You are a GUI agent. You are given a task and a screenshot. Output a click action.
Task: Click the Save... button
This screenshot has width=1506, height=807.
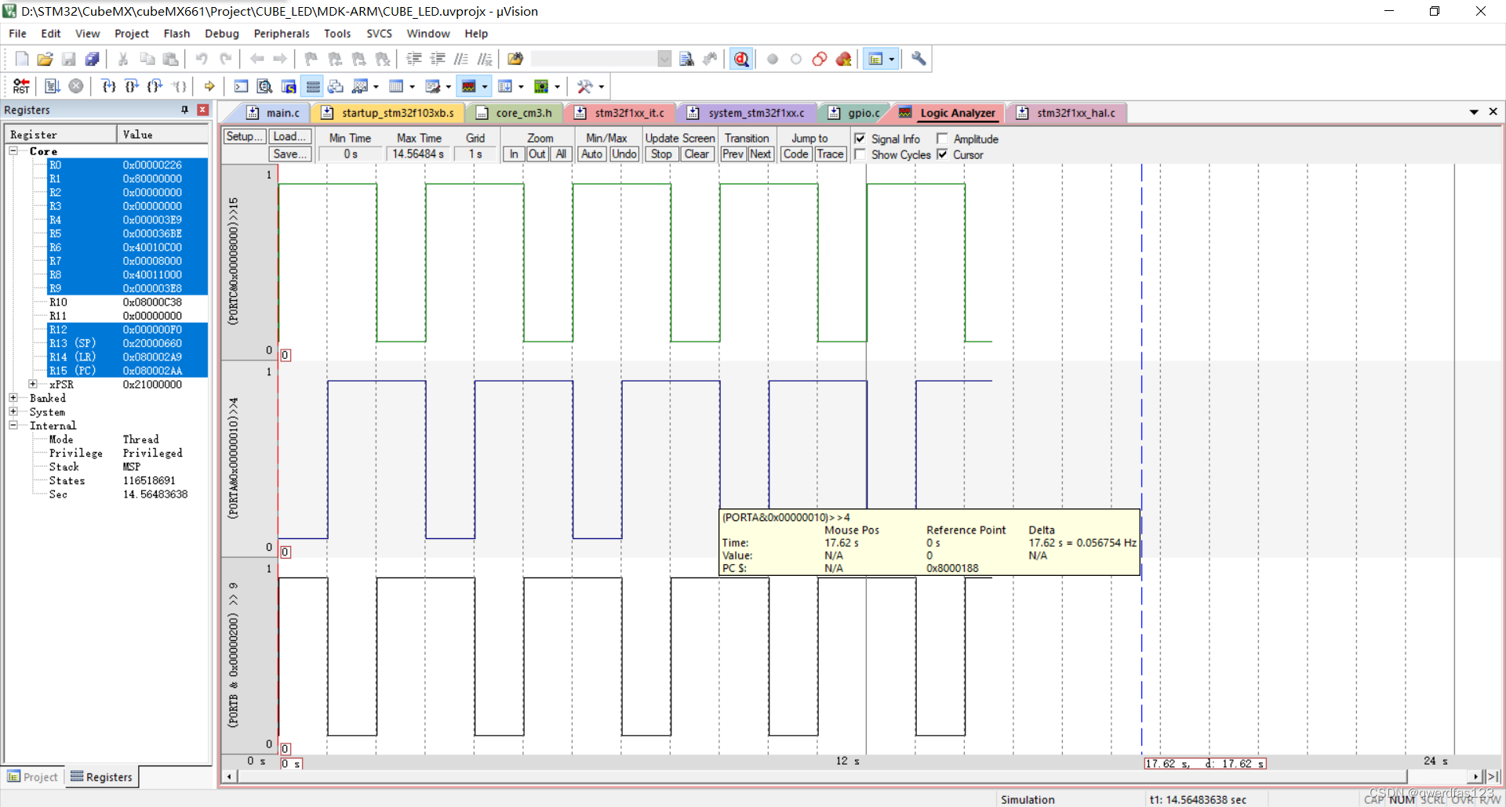[x=290, y=154]
